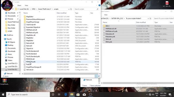The height and width of the screenshot is (97, 174).
Task: Open Downloads in Quick access
Action: (x=11, y=13)
